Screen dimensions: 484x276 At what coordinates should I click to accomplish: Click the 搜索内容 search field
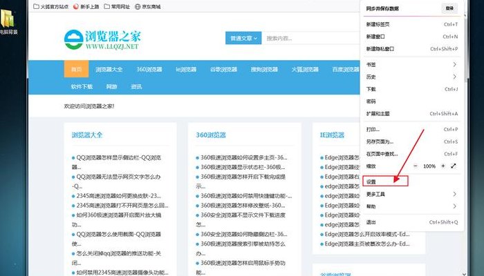coord(310,38)
